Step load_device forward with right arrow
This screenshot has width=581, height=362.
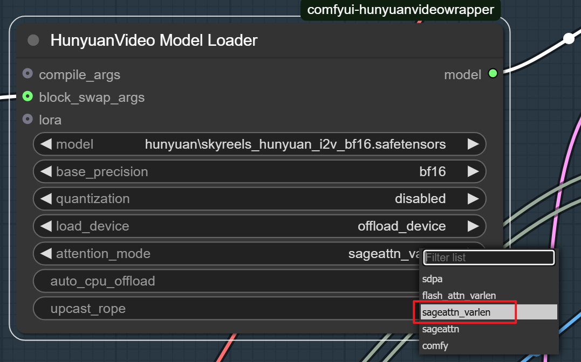[x=473, y=226]
